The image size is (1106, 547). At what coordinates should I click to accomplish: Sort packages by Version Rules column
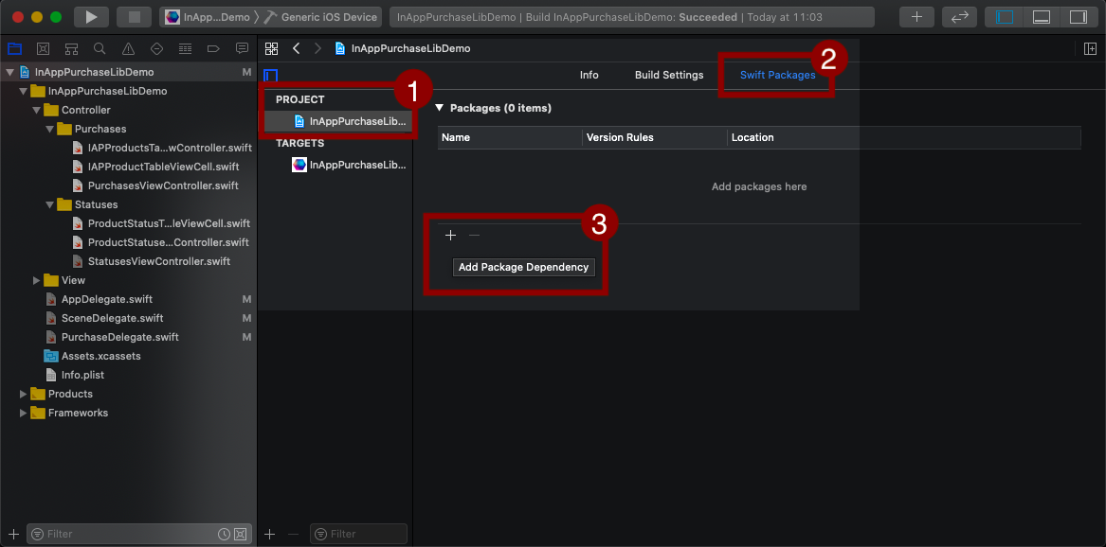pos(655,138)
